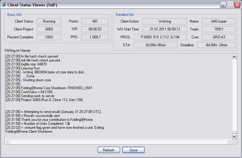Click the Percent Complete field 100%

(49, 37)
